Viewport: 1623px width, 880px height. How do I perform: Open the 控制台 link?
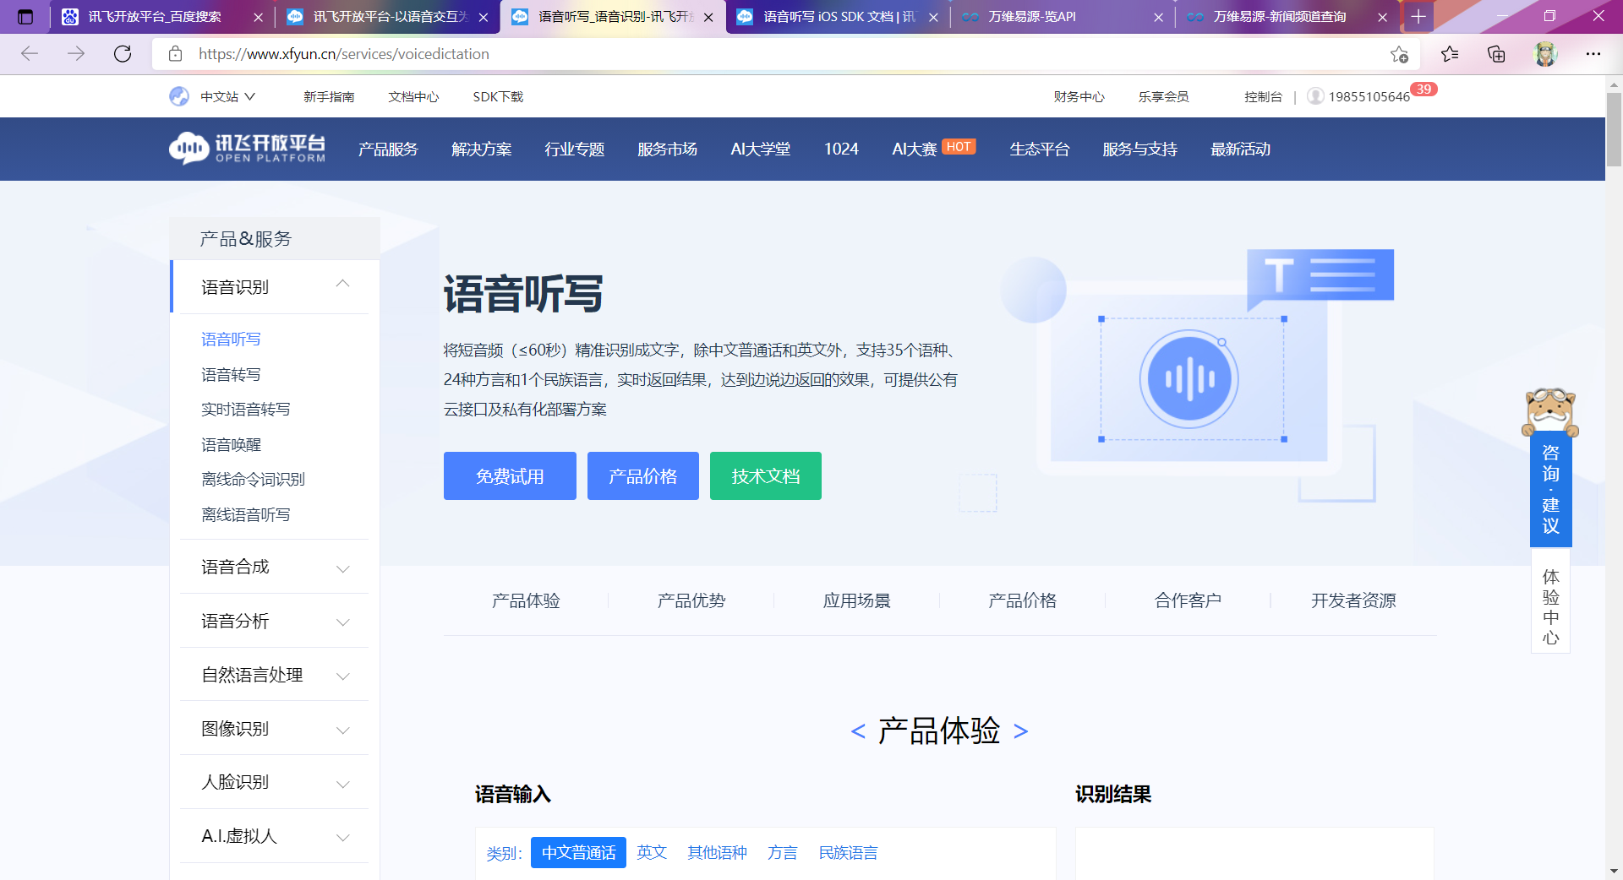1263,96
